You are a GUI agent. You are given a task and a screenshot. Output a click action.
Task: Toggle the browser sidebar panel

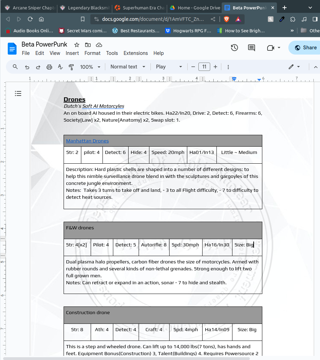(315, 19)
